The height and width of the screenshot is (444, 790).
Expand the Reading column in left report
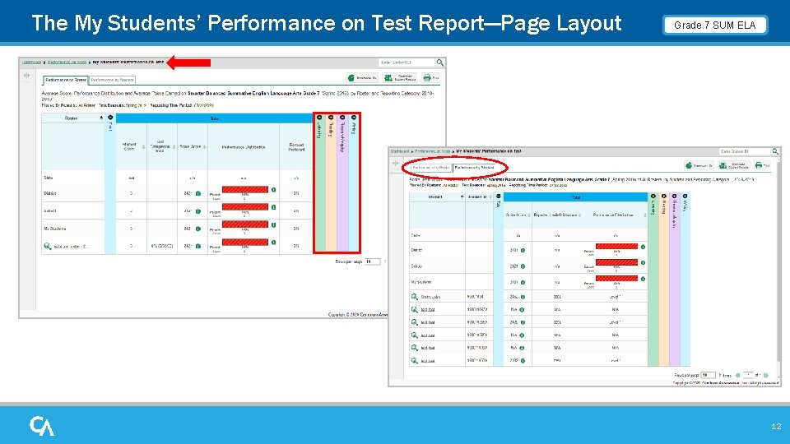pos(331,118)
